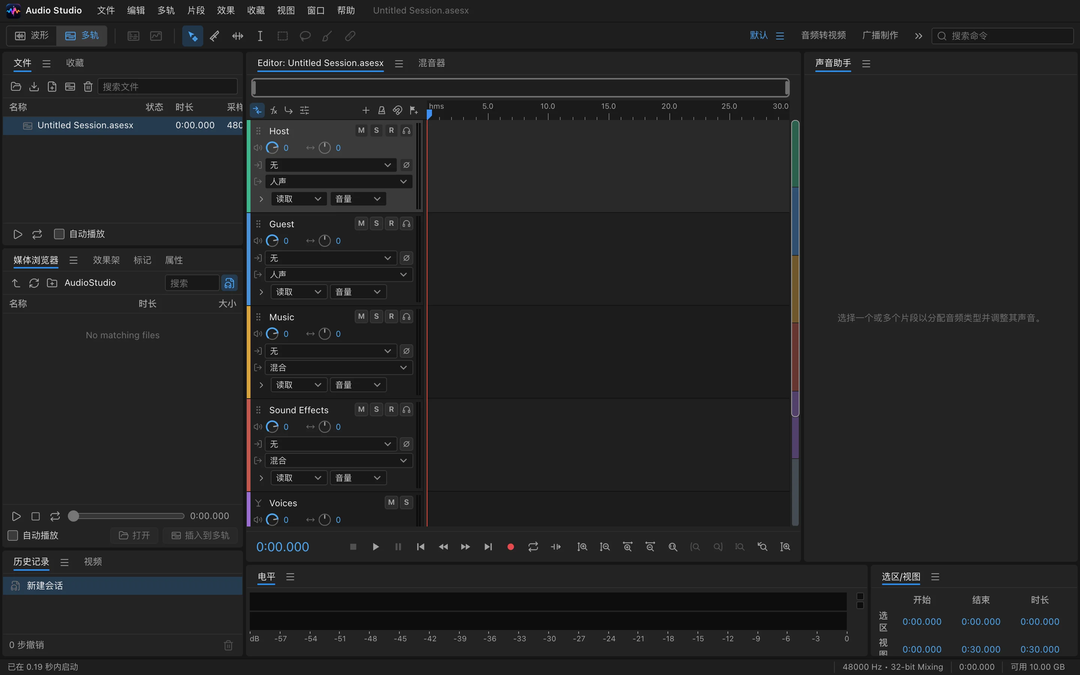The image size is (1080, 675).
Task: Open the 效果 menu
Action: [x=226, y=10]
